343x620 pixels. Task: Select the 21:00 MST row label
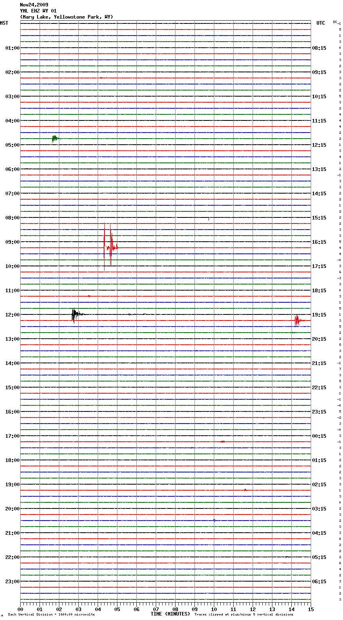(x=13, y=533)
